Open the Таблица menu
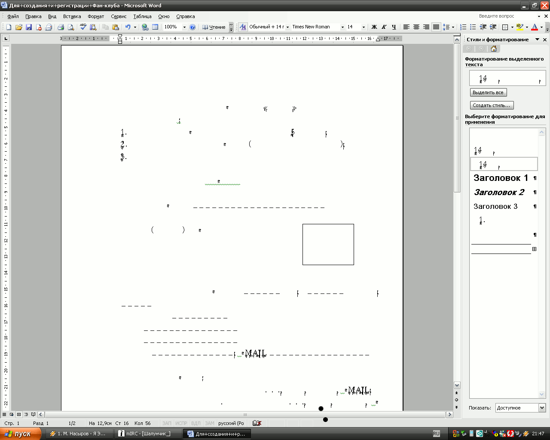This screenshot has height=440, width=550. point(142,16)
